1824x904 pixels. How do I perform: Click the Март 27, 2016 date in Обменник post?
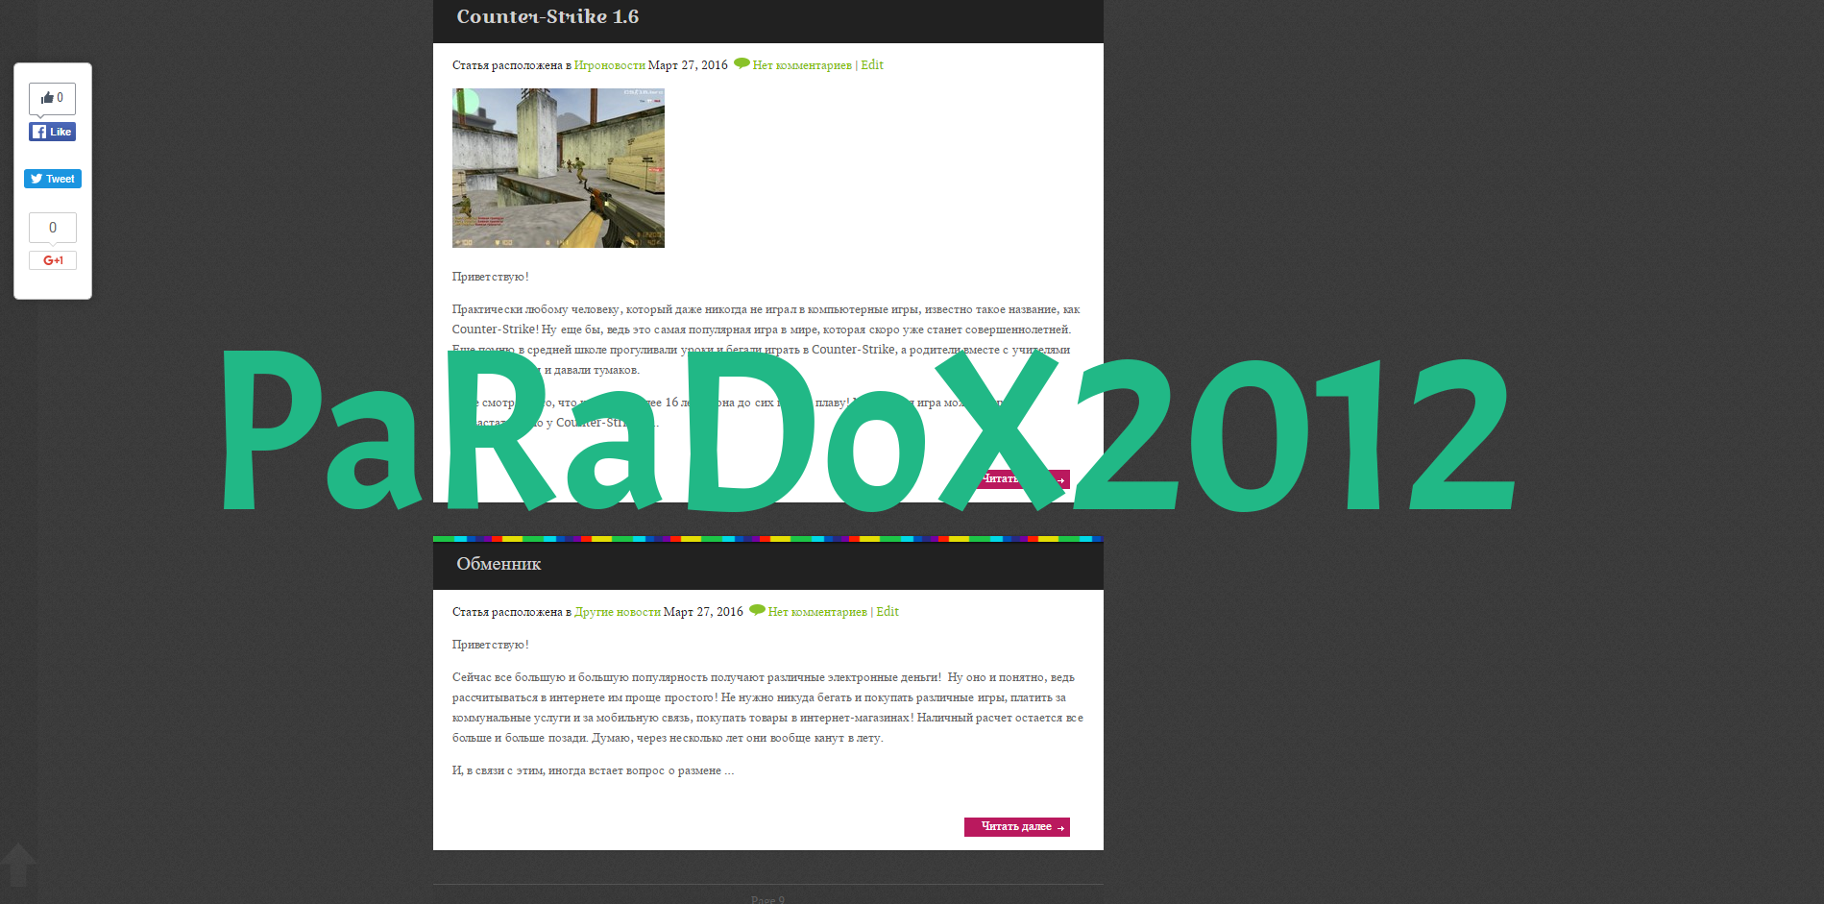pos(703,612)
